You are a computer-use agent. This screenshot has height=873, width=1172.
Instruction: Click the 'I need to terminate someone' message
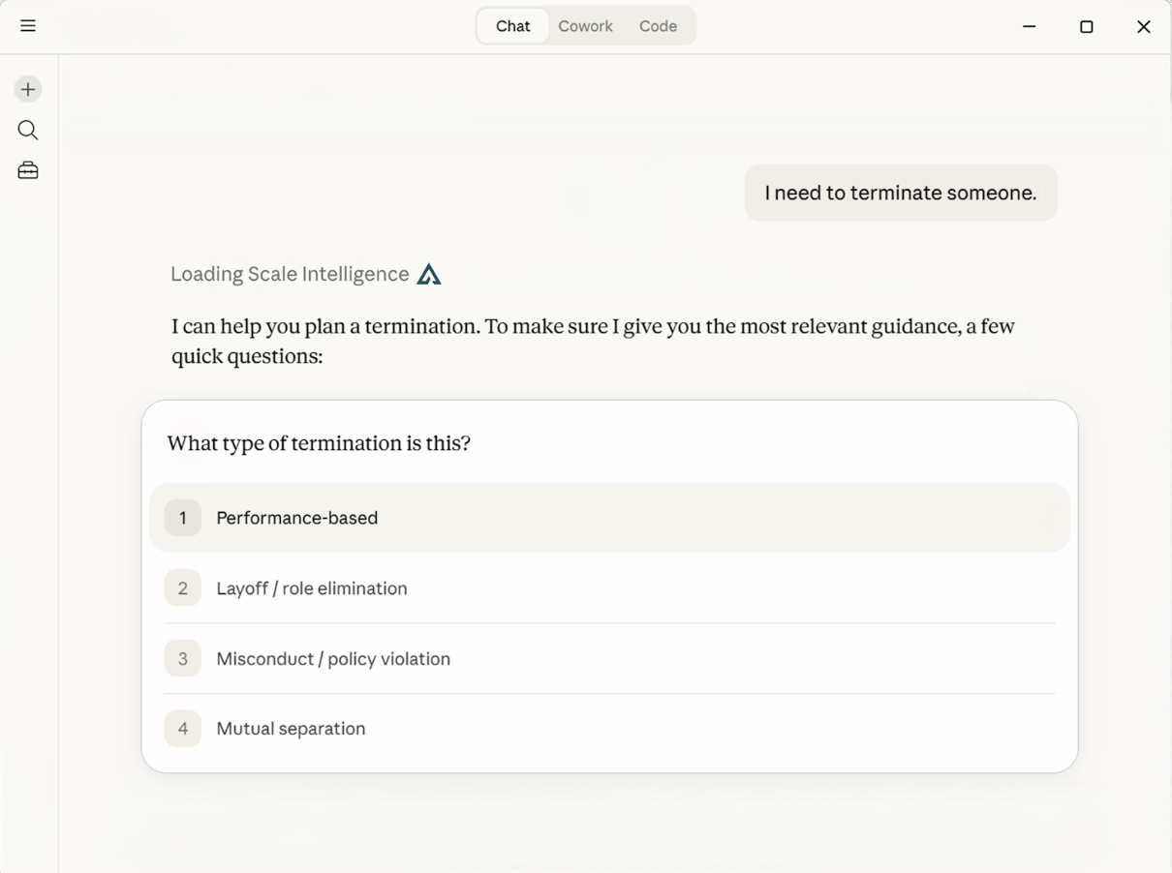click(900, 193)
